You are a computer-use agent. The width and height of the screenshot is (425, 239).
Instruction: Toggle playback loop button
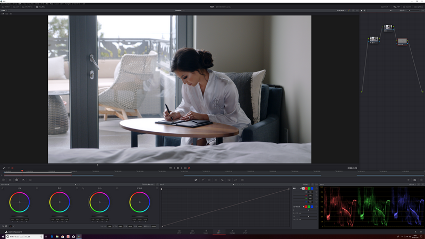[x=189, y=168]
